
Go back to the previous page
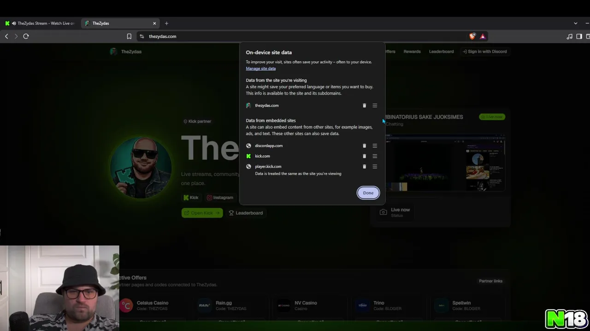[6, 36]
